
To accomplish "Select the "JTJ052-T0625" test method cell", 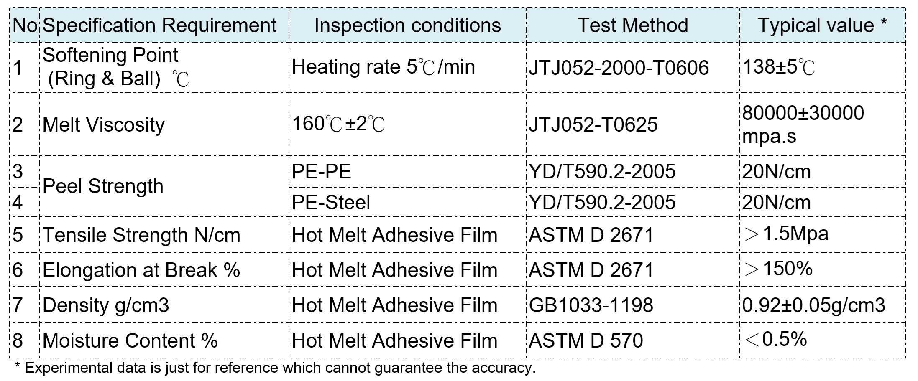I will (593, 124).
